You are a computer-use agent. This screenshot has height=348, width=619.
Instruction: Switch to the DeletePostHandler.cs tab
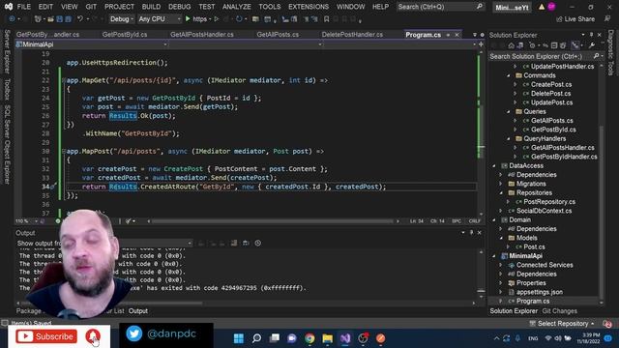[x=352, y=35]
